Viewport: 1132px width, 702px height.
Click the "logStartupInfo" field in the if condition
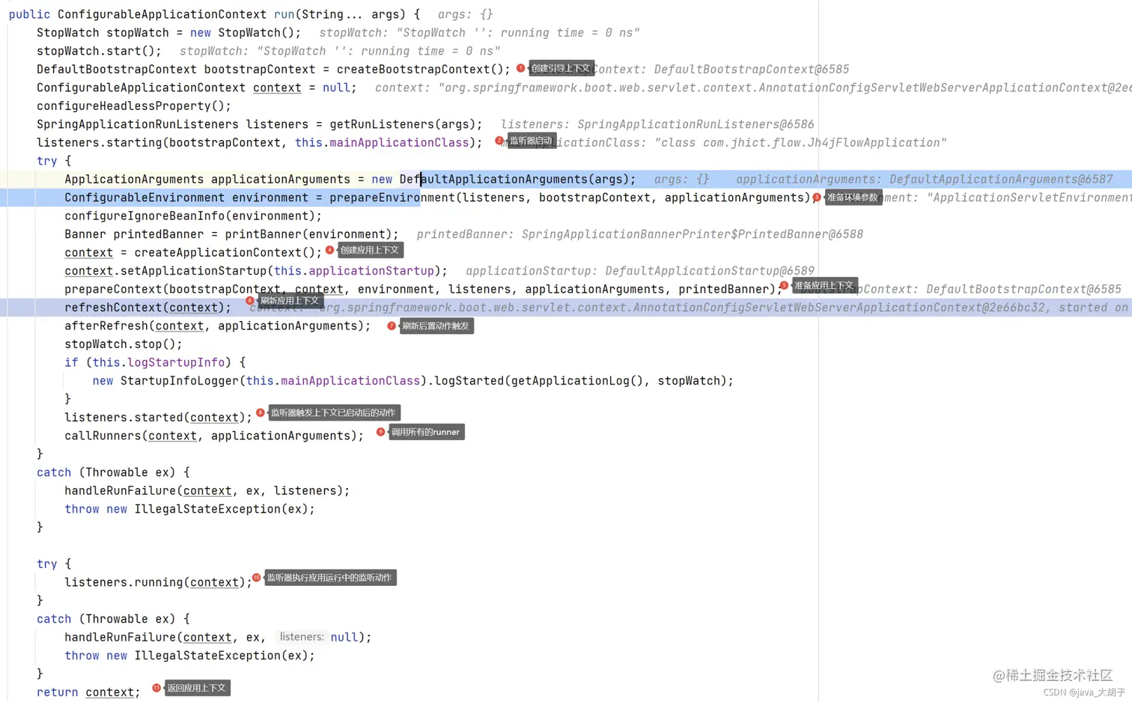(x=176, y=363)
